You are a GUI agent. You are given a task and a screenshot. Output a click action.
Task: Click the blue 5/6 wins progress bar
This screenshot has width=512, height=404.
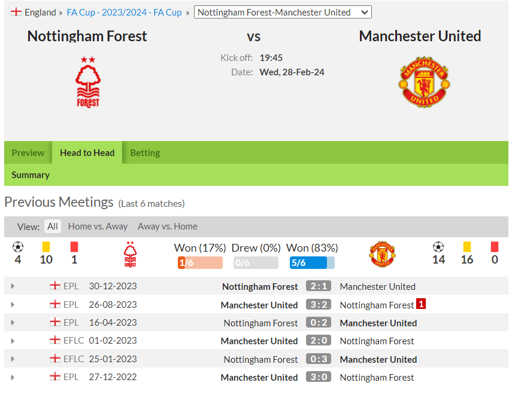point(312,262)
